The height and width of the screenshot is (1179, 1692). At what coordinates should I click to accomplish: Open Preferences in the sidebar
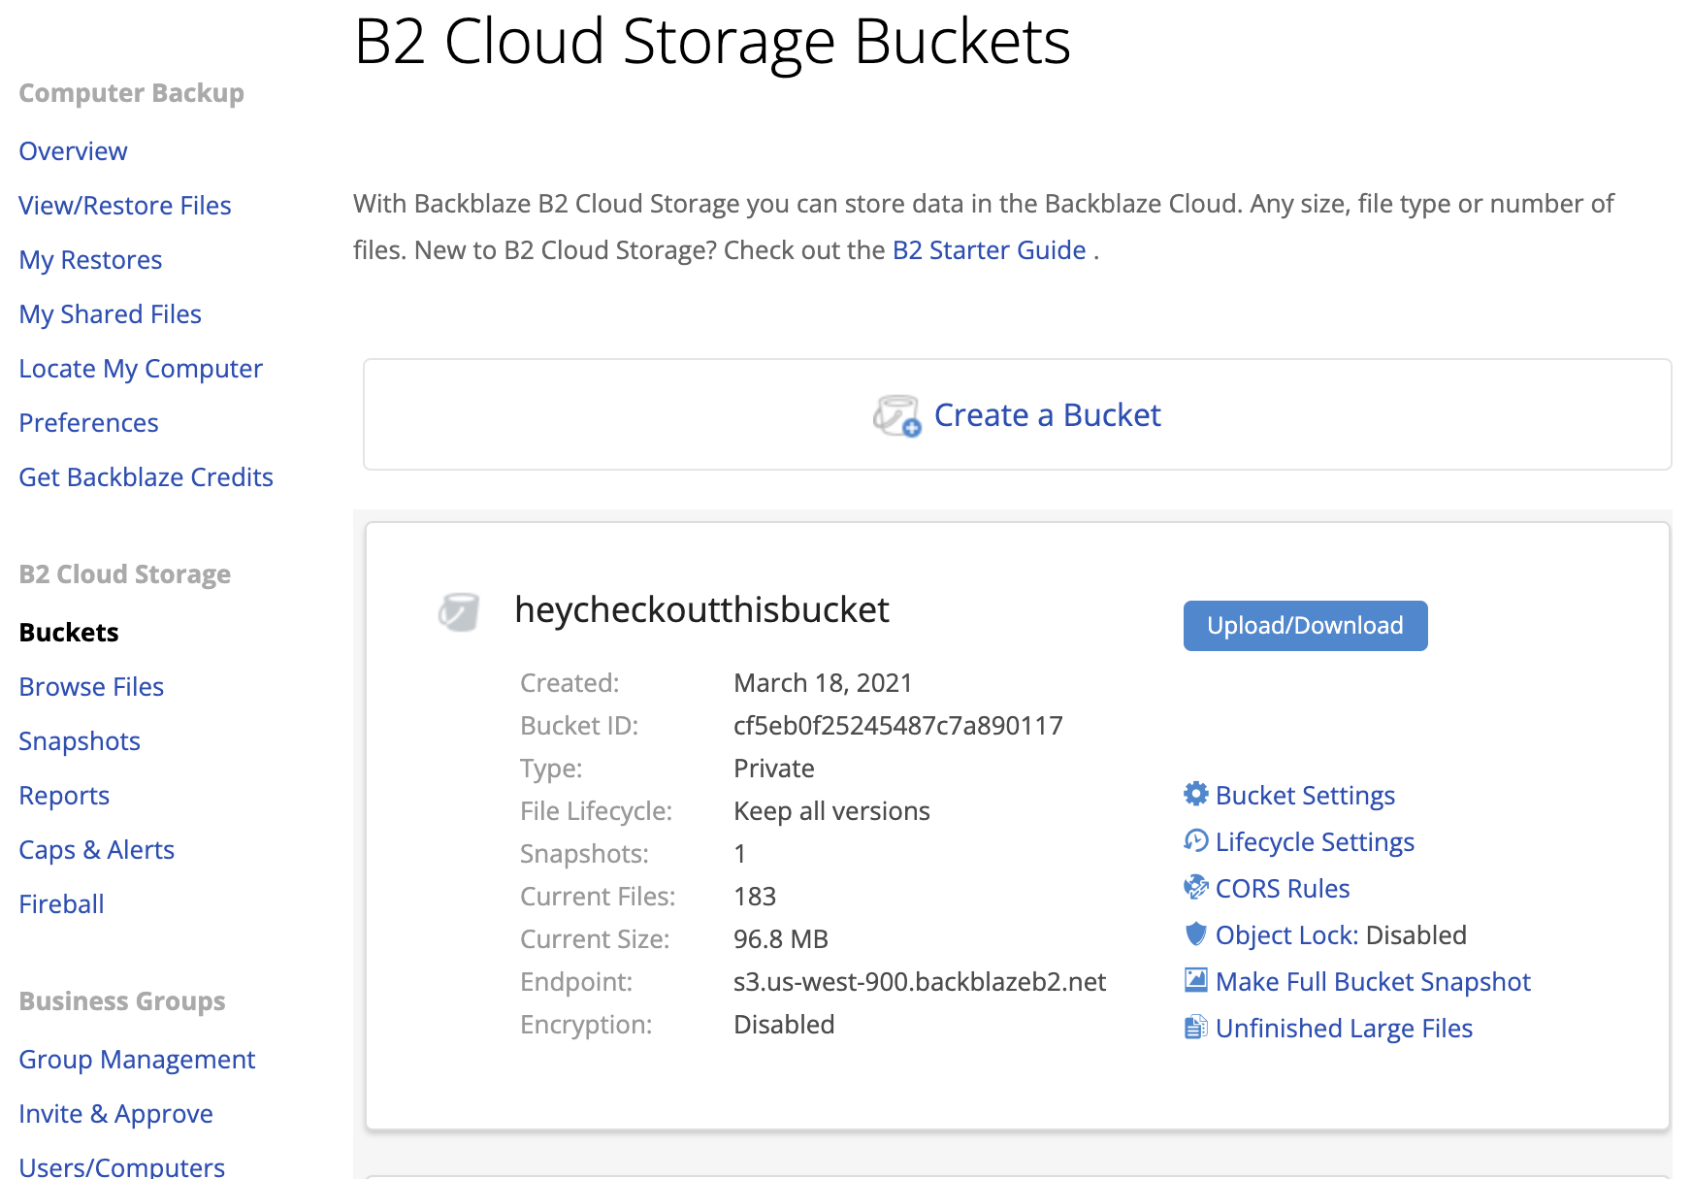88,423
